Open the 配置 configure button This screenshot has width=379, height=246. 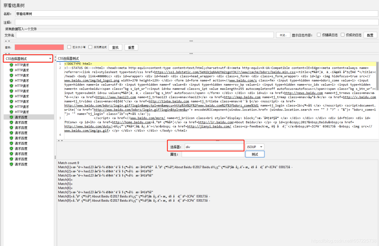click(370, 35)
